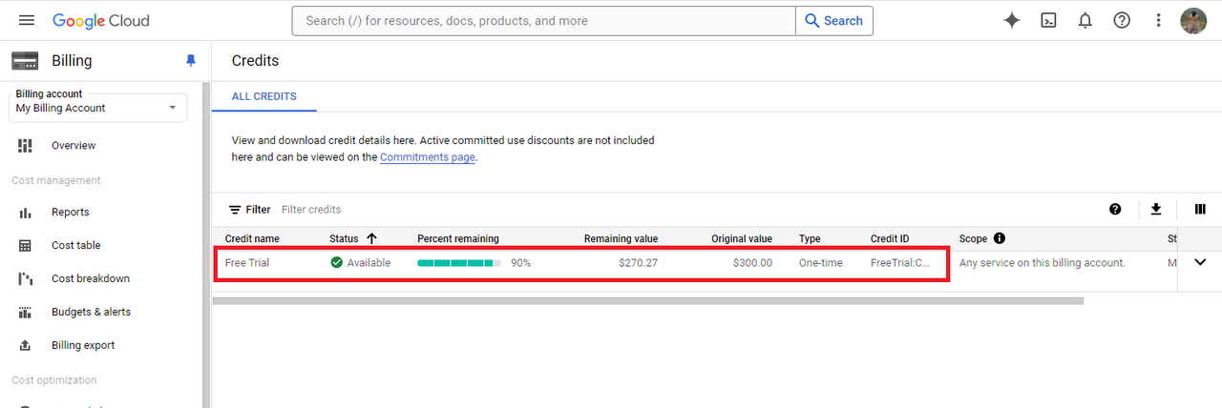The image size is (1222, 408).
Task: Click the One-time type cell
Action: pos(821,262)
